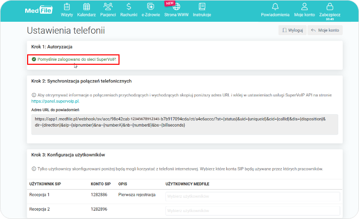Open the Rachunki dollar icon

(128, 7)
